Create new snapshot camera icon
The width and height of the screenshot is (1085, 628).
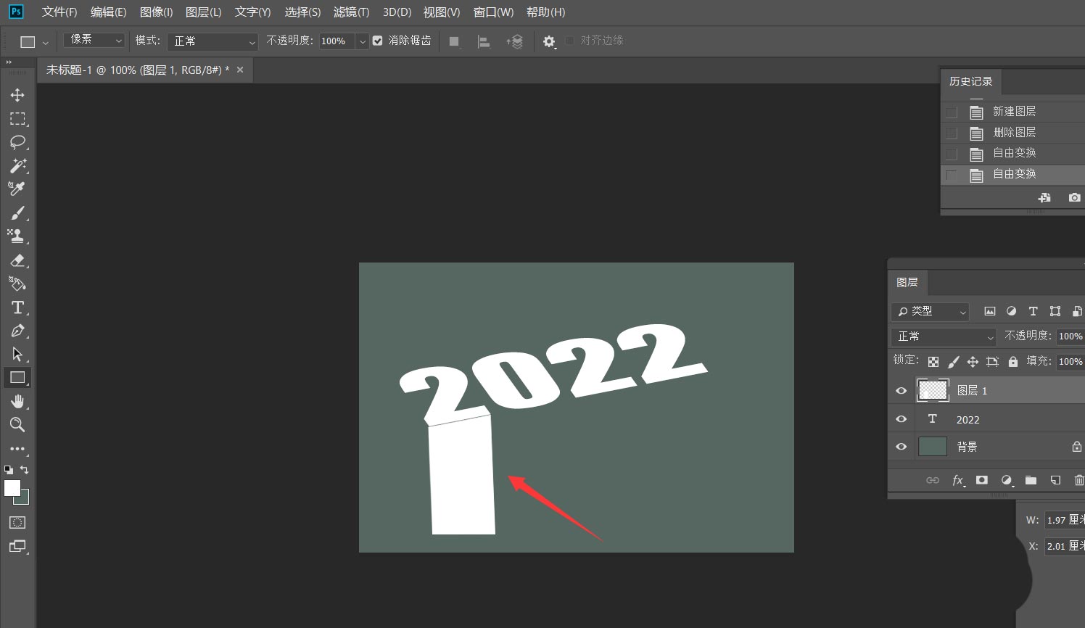tap(1074, 197)
